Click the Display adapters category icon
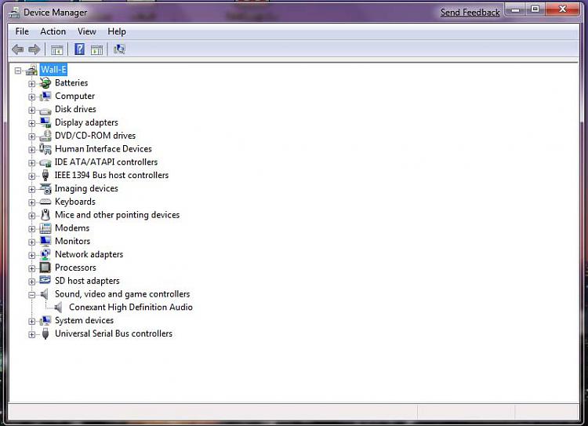 coord(45,122)
